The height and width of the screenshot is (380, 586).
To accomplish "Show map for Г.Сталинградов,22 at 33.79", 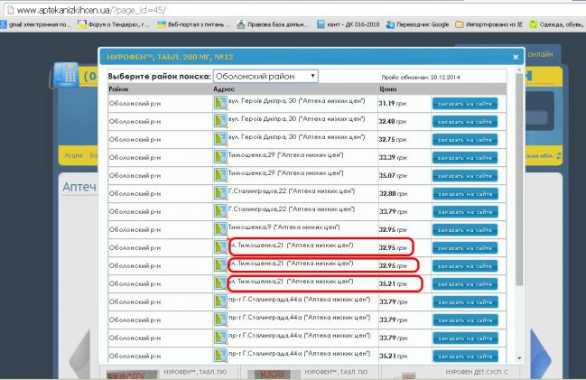I will tap(220, 211).
